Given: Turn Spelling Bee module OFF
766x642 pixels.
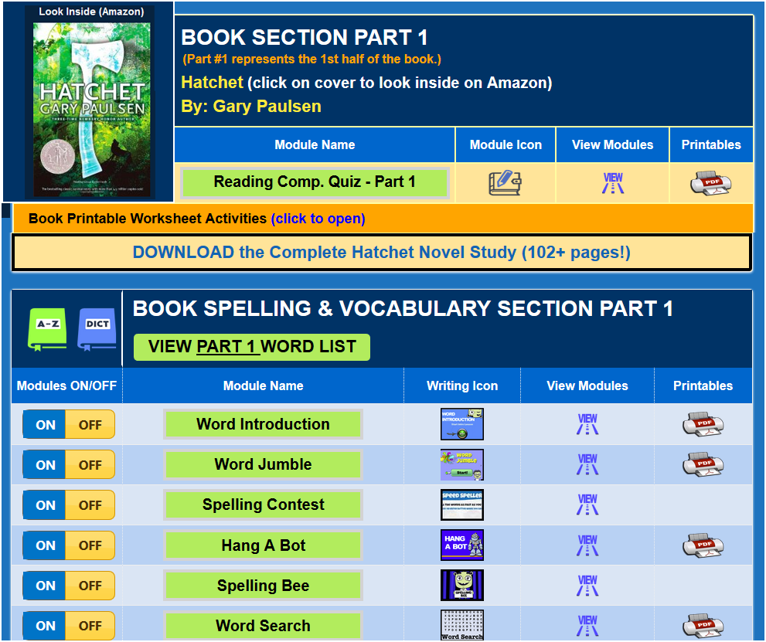Looking at the screenshot, I should point(90,586).
